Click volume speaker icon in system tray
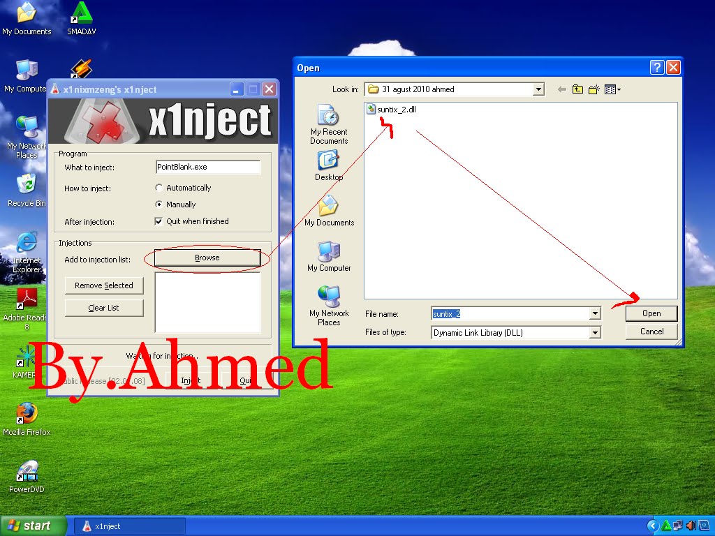 (691, 526)
